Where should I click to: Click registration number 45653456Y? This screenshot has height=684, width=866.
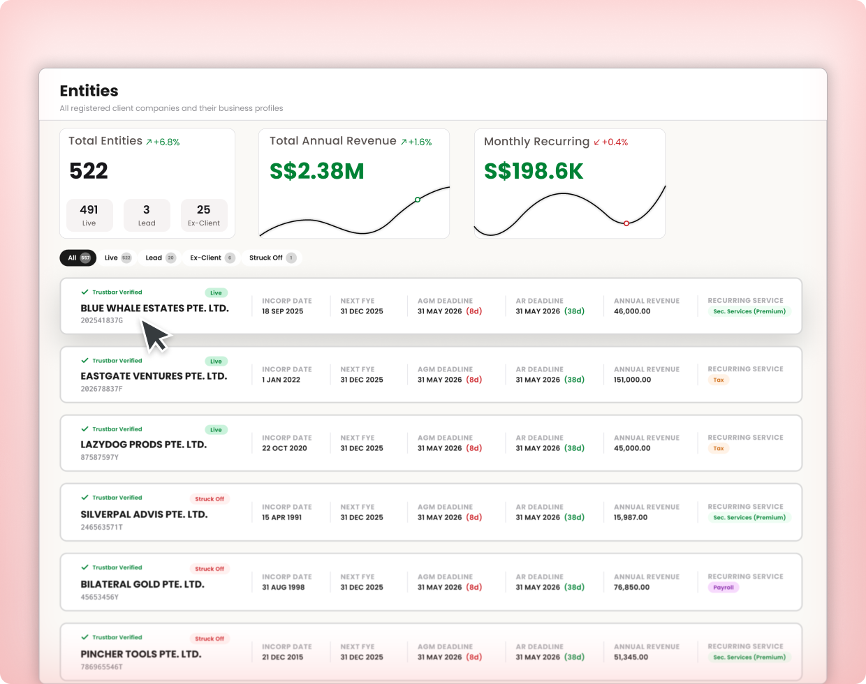coord(100,597)
